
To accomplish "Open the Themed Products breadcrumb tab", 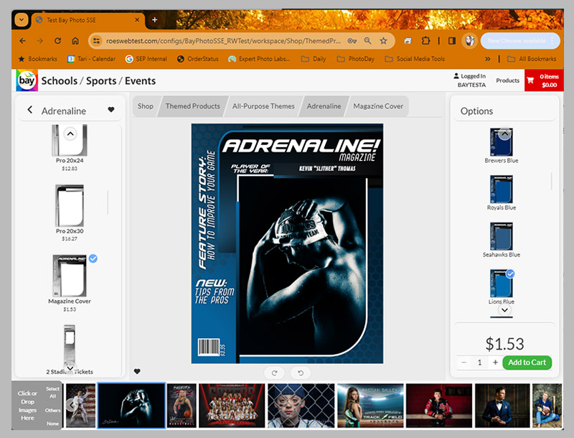I will point(192,106).
